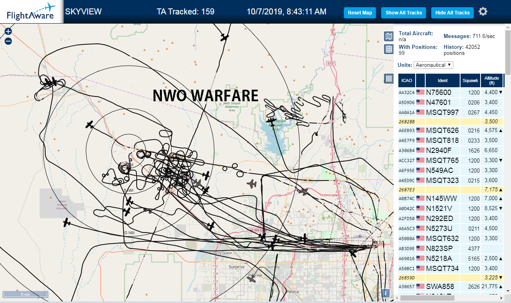This screenshot has height=303, width=511.
Task: Select the N75600 aircraft row
Action: click(451, 92)
